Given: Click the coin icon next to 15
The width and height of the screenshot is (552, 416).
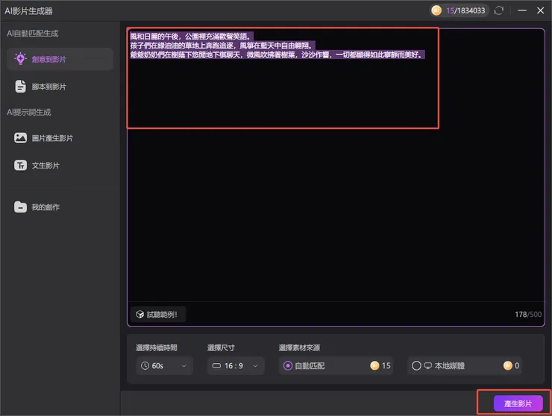Looking at the screenshot, I should click(x=374, y=365).
